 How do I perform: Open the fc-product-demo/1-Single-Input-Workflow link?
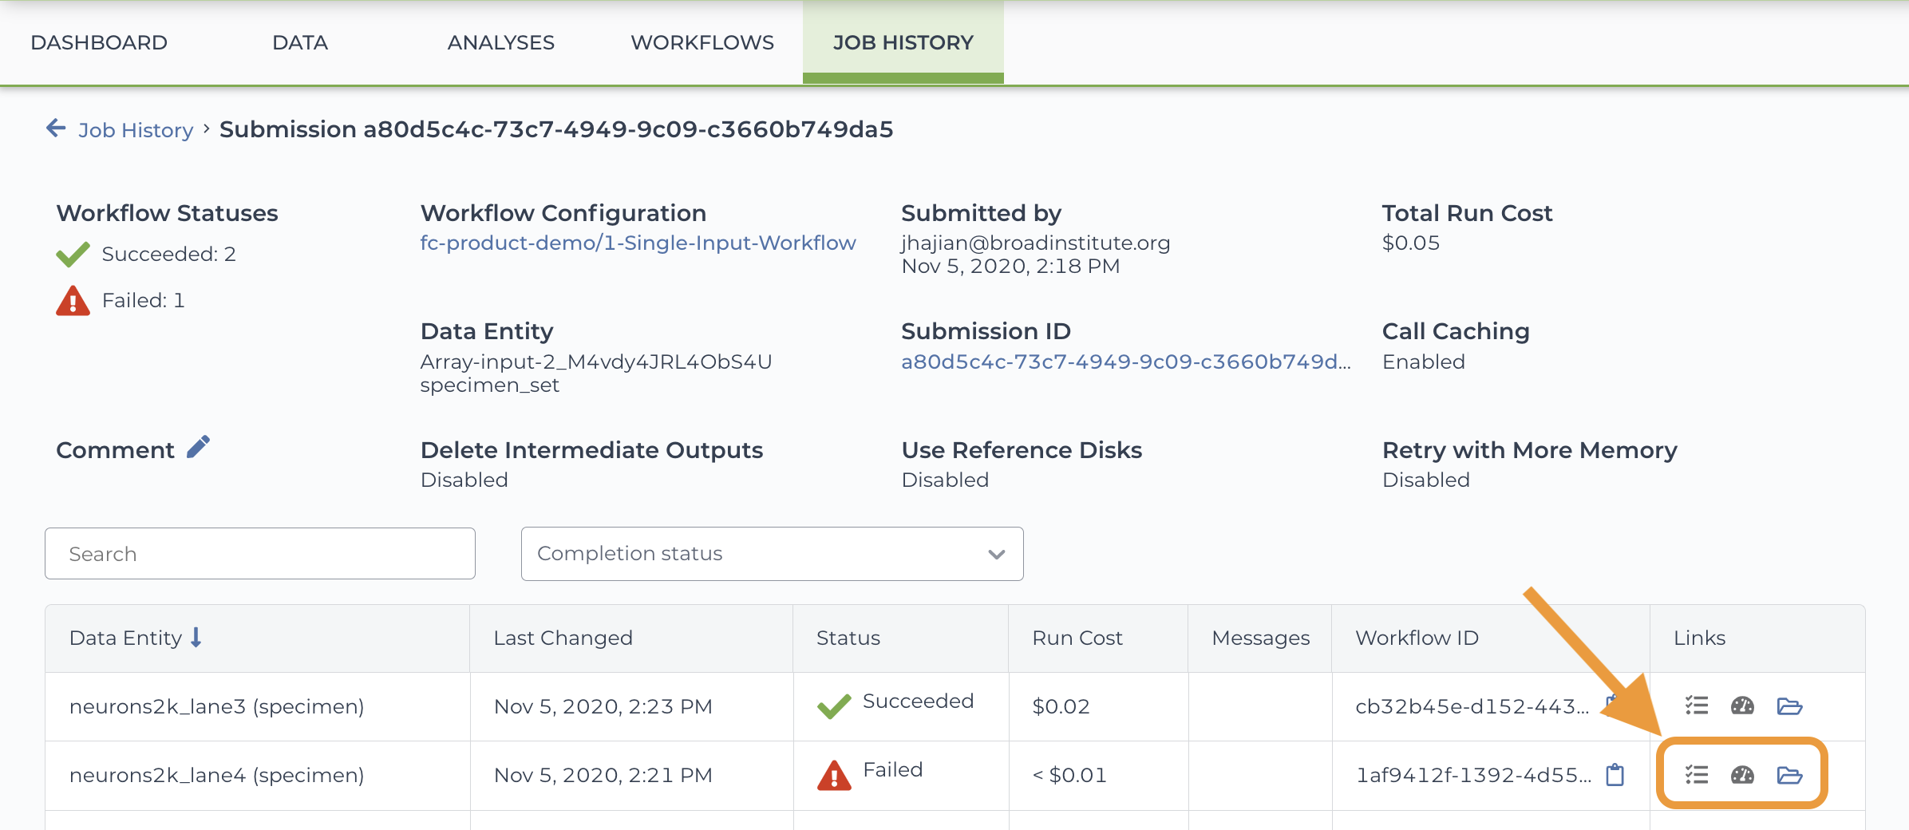(x=638, y=243)
